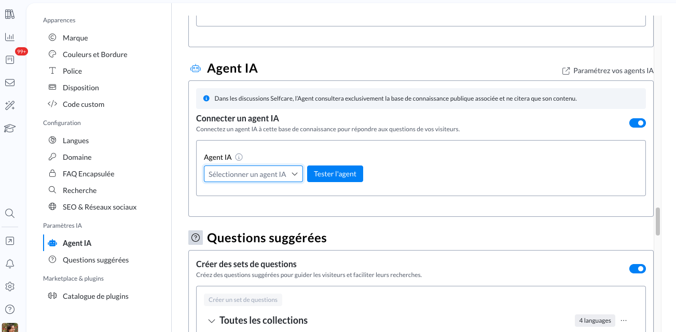
Task: Click the Tester l'agent button
Action: pyautogui.click(x=335, y=174)
